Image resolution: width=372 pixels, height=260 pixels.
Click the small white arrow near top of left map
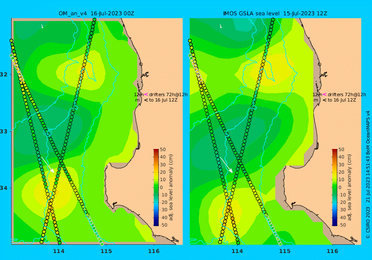point(42,26)
